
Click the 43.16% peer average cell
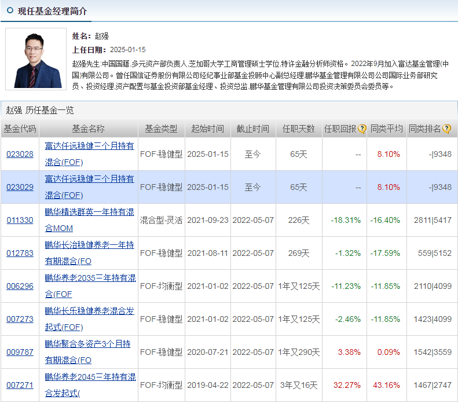click(386, 385)
